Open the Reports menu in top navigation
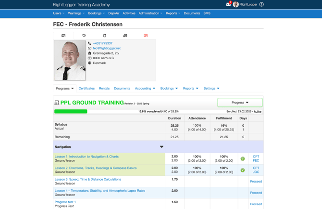Image resolution: width=322 pixels, height=209 pixels. (x=173, y=13)
